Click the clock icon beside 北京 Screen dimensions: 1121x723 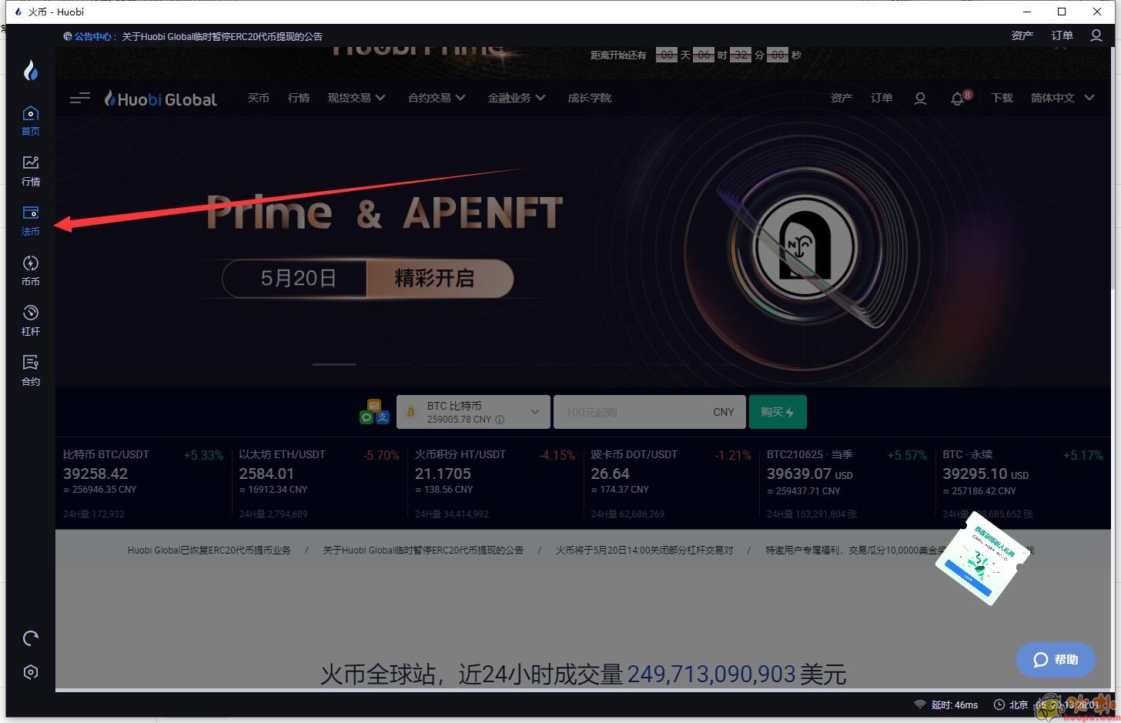tap(999, 705)
